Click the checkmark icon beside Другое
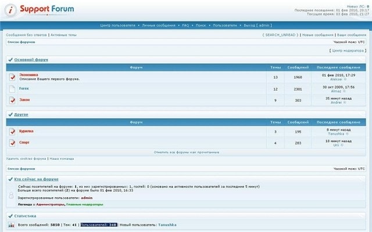The height and width of the screenshot is (232, 372). 10,115
